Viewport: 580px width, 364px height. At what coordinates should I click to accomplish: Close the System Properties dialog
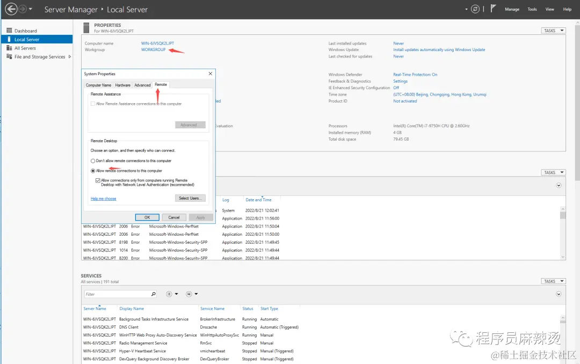[x=211, y=74]
